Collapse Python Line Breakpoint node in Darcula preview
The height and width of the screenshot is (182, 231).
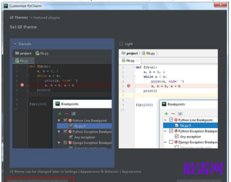[x=59, y=120]
